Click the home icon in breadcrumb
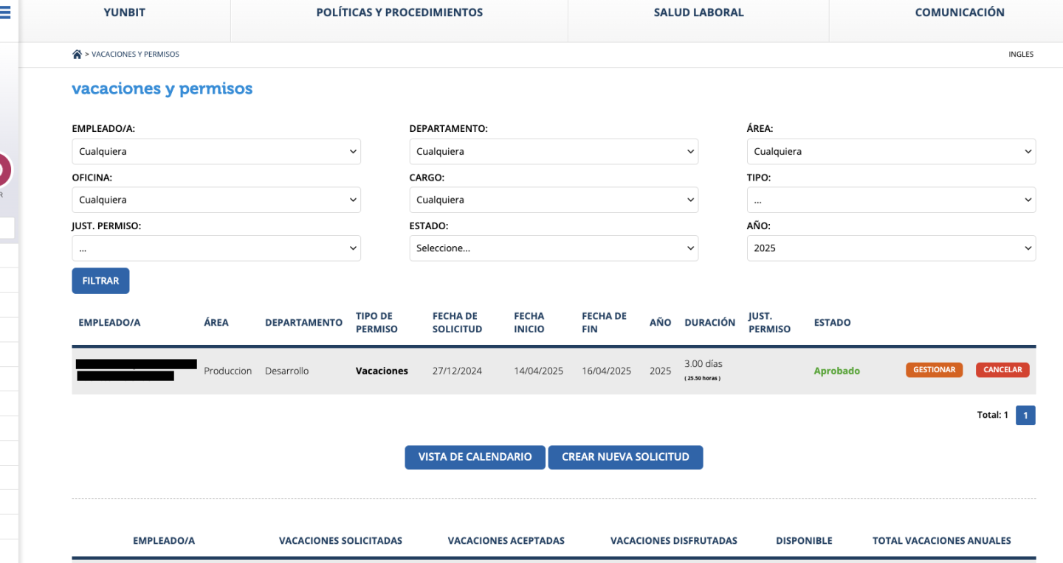Screen dimensions: 1063x563 pyautogui.click(x=77, y=55)
